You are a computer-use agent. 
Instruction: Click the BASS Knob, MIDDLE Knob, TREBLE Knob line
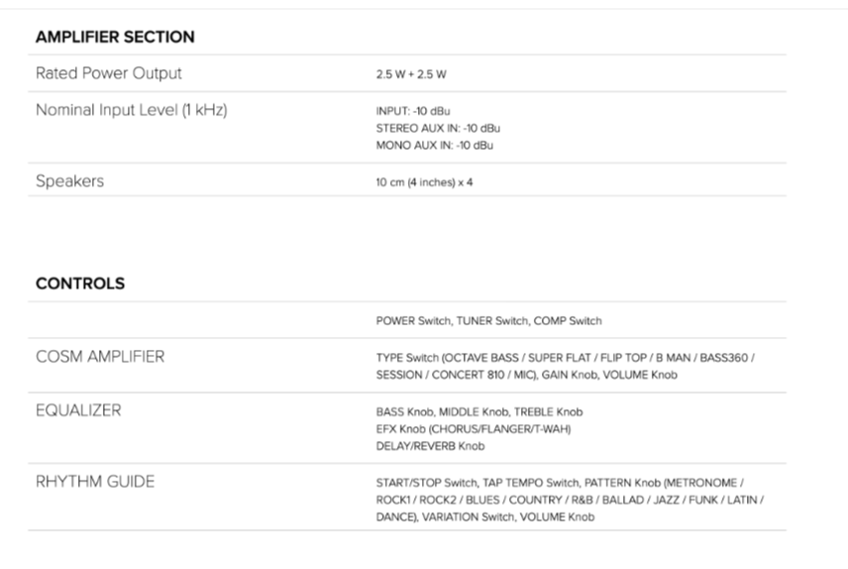tap(478, 411)
